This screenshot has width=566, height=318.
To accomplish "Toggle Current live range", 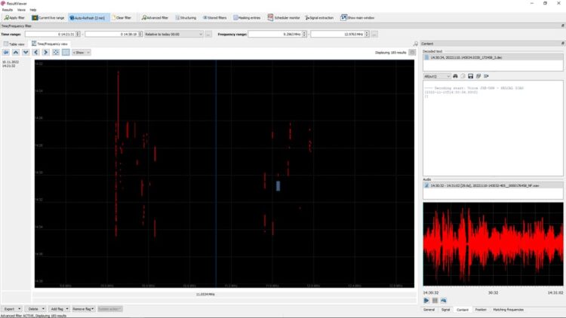I will pos(48,17).
